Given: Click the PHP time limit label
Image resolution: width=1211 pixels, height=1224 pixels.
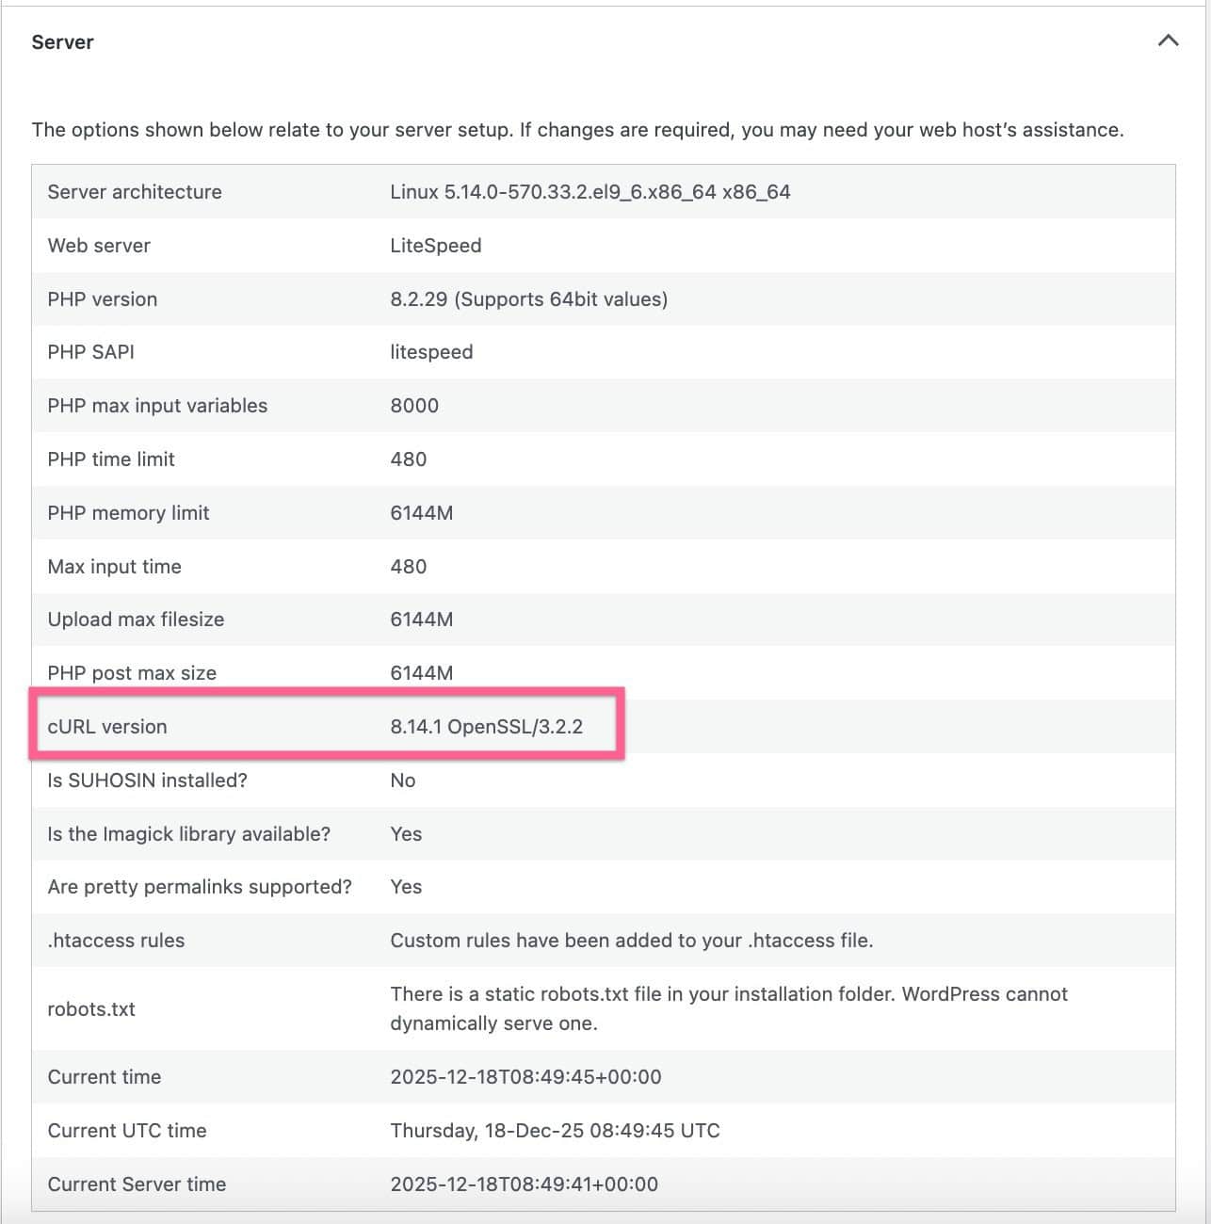Looking at the screenshot, I should point(111,459).
